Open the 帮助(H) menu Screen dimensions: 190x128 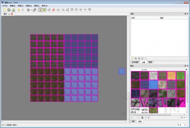[x=45, y=6]
